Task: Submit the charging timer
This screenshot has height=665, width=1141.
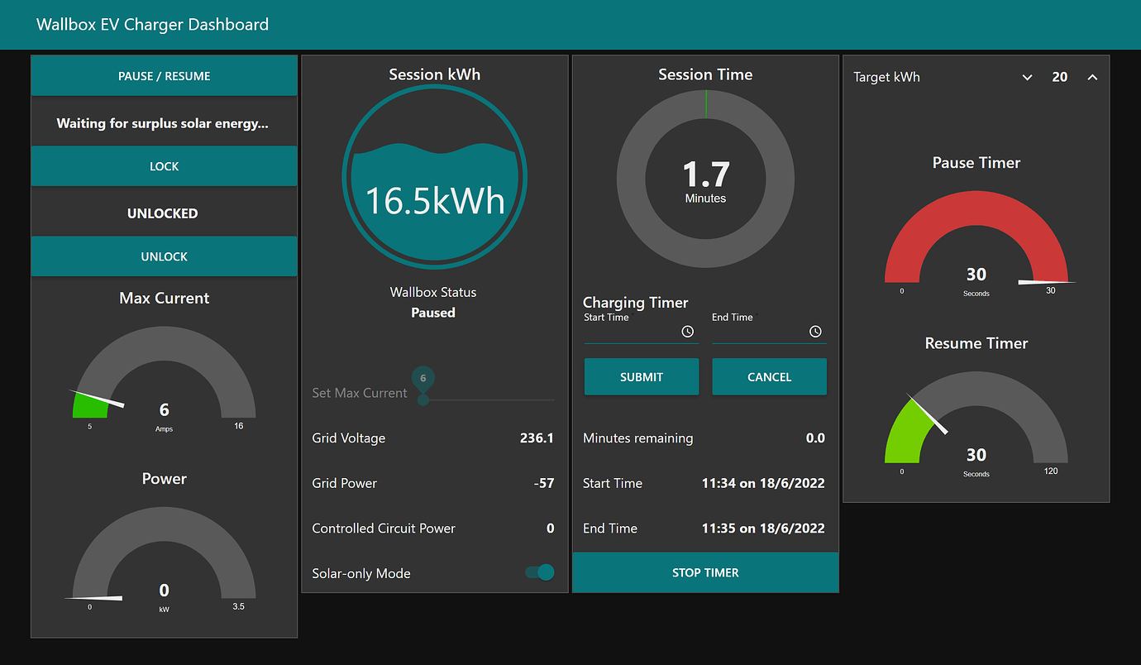Action: pos(641,376)
